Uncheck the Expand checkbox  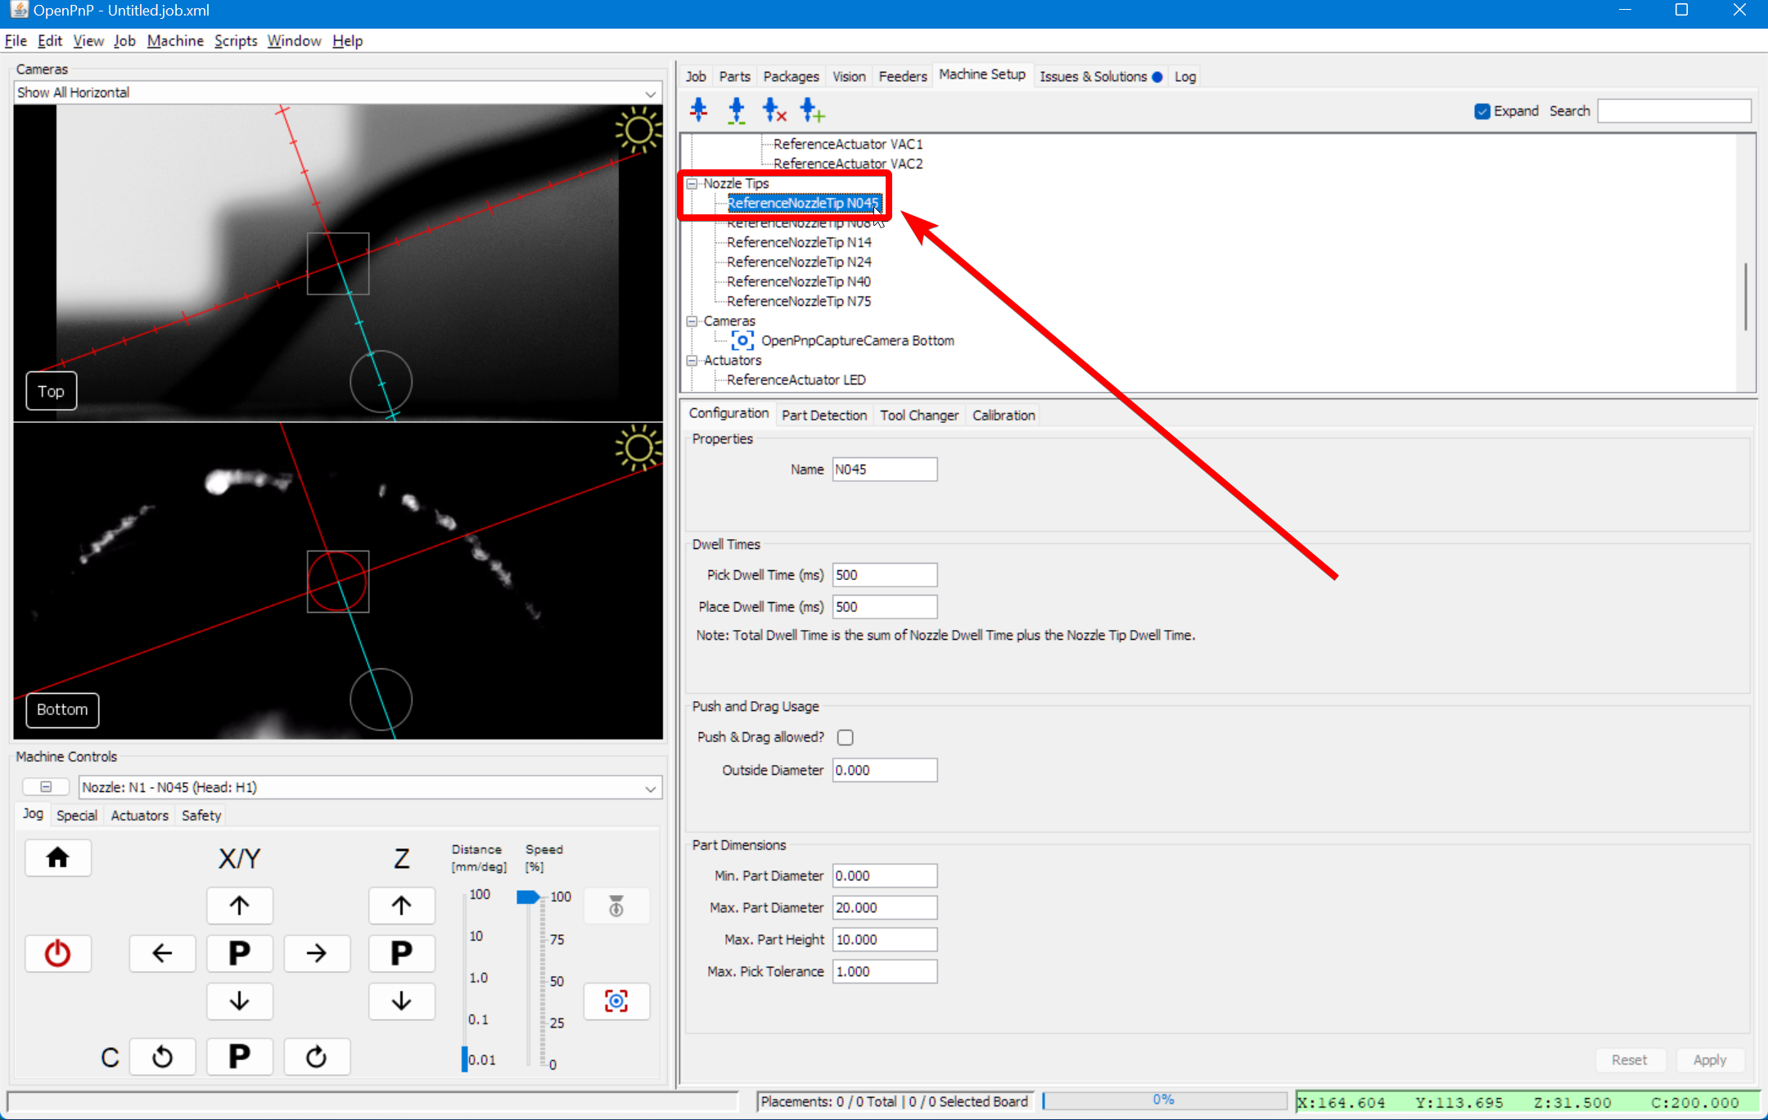click(x=1482, y=111)
